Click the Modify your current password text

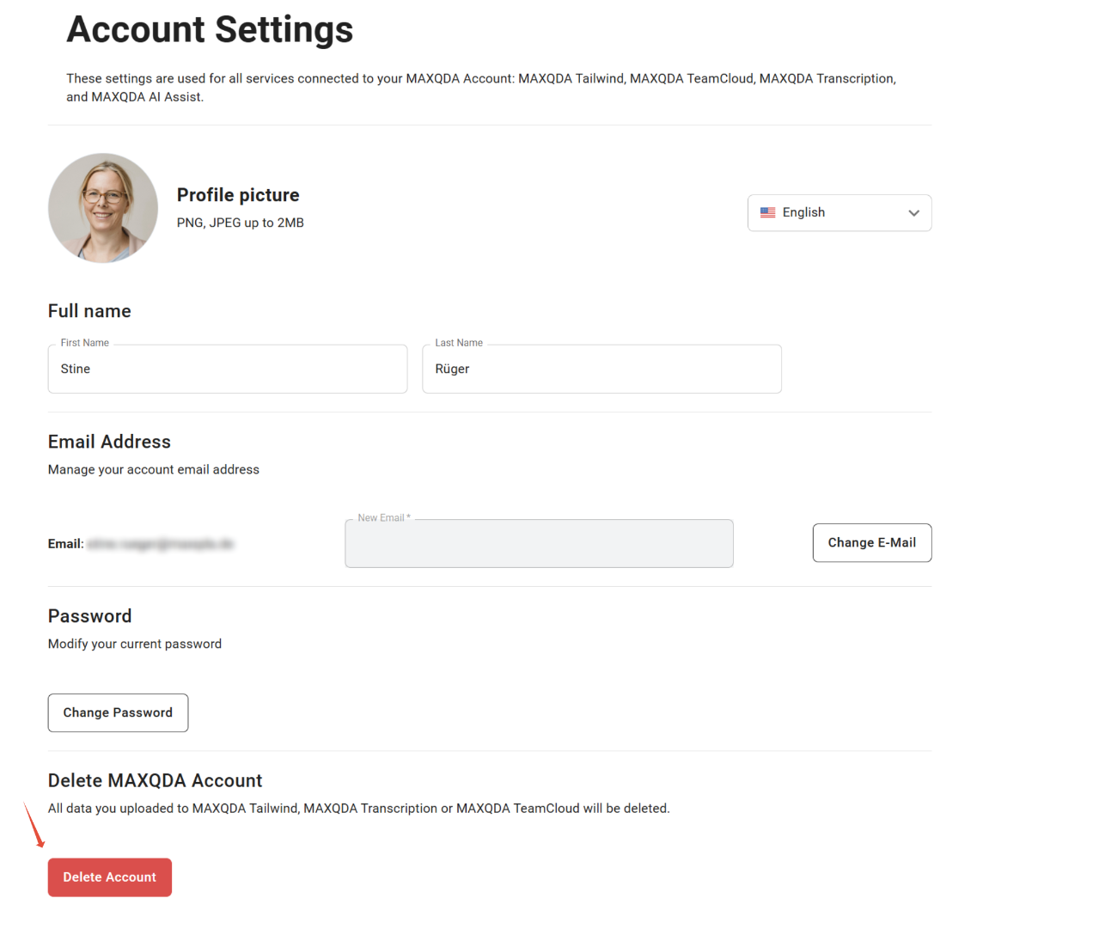click(x=135, y=644)
